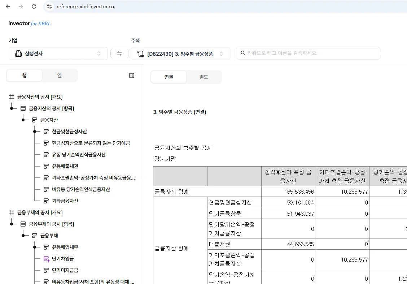Switch the toggle to 열 (columns)

[59, 76]
